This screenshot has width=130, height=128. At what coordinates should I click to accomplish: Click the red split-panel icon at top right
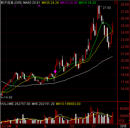[x=115, y=2]
